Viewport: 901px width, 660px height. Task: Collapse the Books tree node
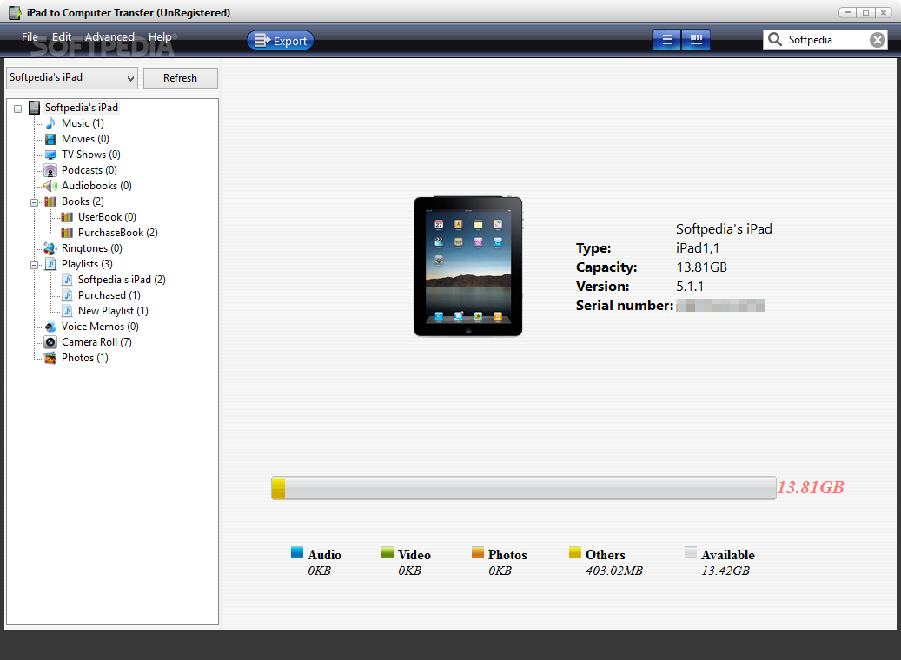(35, 202)
